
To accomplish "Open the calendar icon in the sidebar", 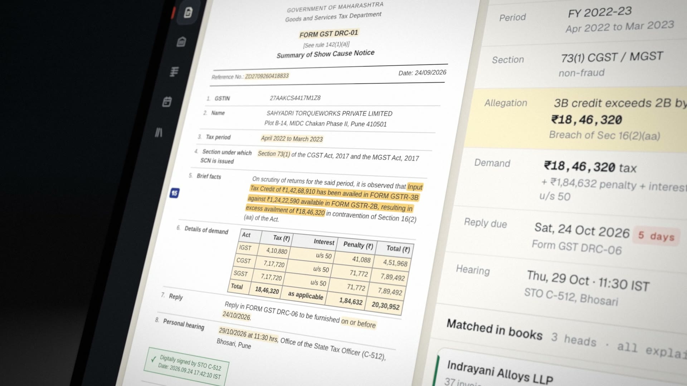I will coord(167,102).
